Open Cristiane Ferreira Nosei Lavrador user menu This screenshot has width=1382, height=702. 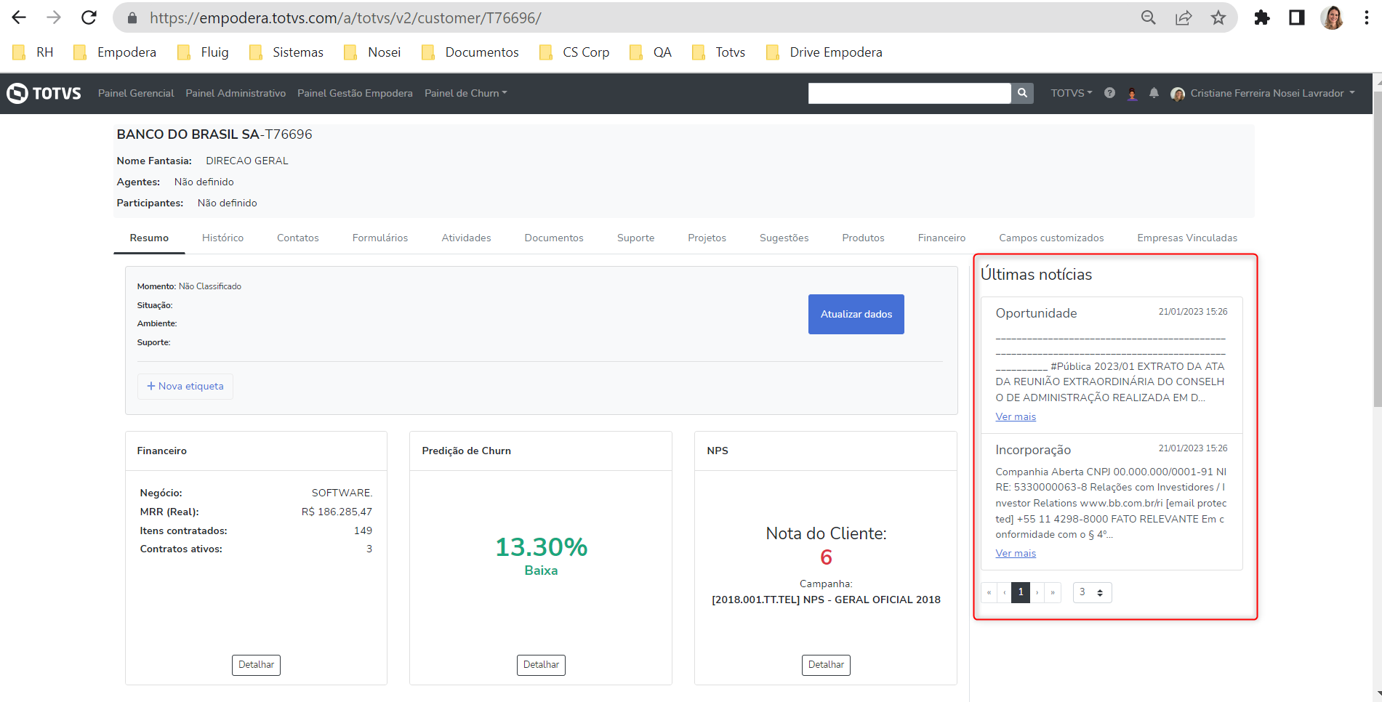tap(1272, 93)
